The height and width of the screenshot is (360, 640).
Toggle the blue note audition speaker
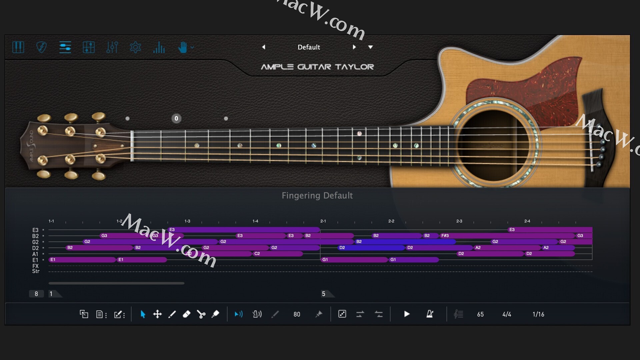click(x=239, y=314)
